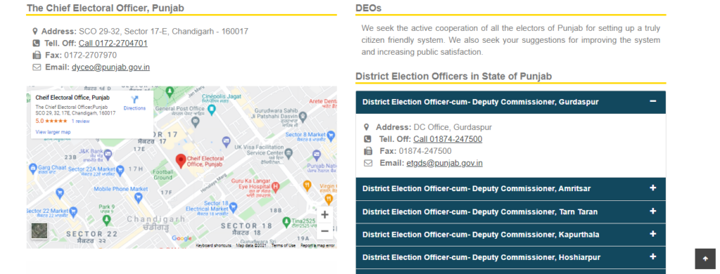Expand the Kapurthala District Election Officer section
Viewport: 720px width, 274px height.
point(510,235)
